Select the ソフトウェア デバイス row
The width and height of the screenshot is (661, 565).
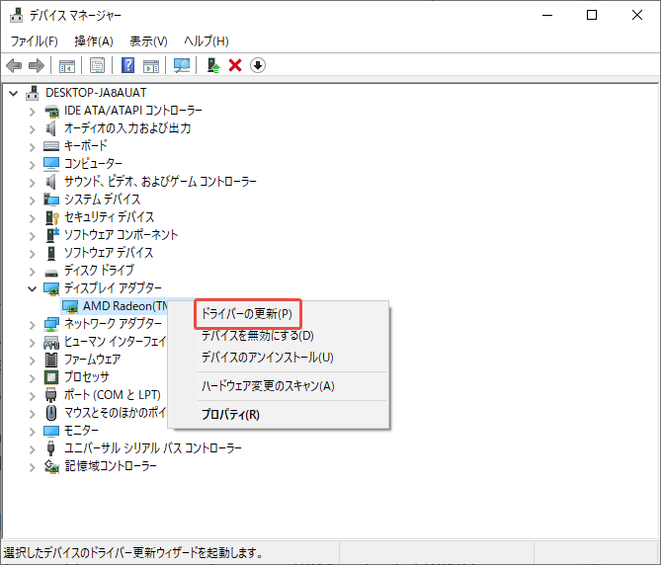tap(109, 253)
